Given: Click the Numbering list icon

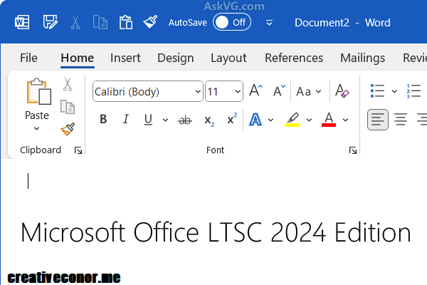Looking at the screenshot, I should [414, 91].
